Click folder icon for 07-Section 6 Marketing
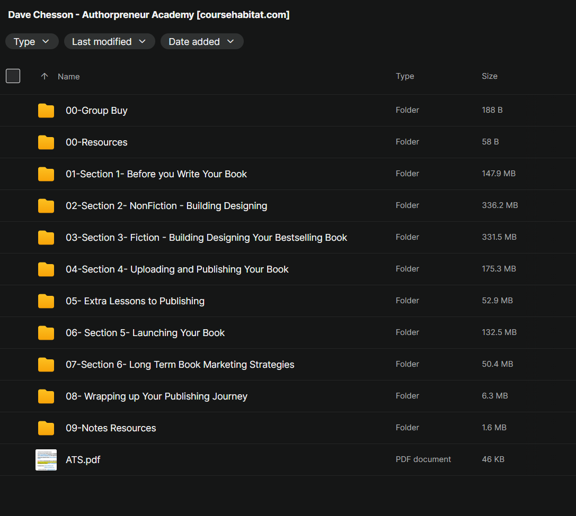The height and width of the screenshot is (516, 576). (46, 365)
